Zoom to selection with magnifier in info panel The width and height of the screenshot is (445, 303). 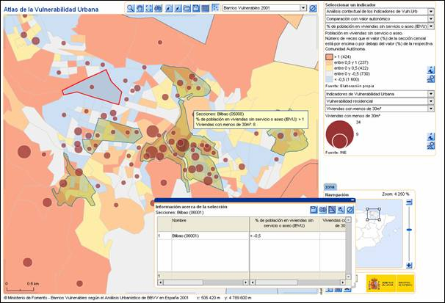coord(341,210)
